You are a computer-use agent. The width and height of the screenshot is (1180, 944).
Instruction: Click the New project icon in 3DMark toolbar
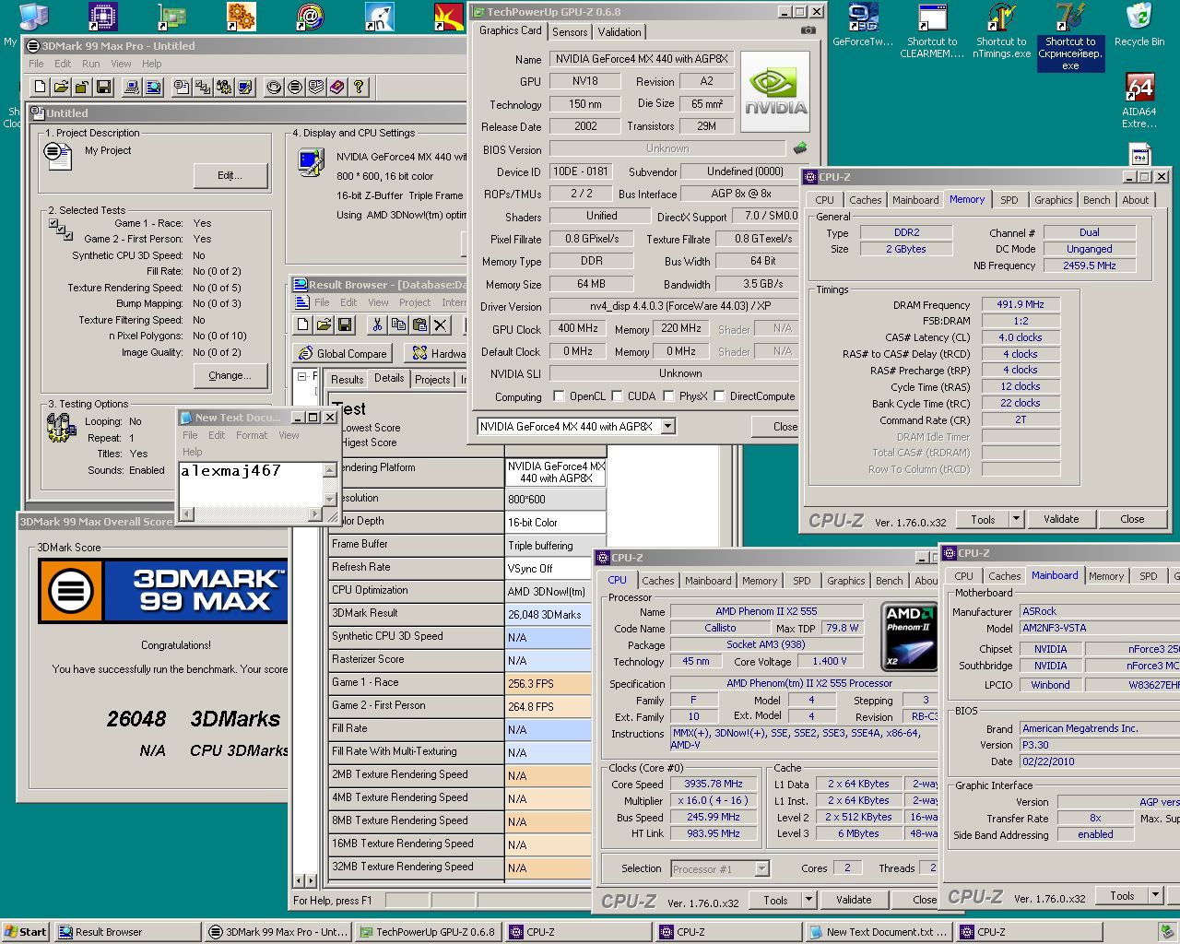click(x=40, y=87)
